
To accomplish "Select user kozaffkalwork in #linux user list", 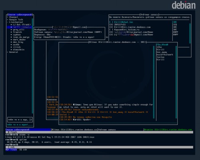I will (165, 55).
